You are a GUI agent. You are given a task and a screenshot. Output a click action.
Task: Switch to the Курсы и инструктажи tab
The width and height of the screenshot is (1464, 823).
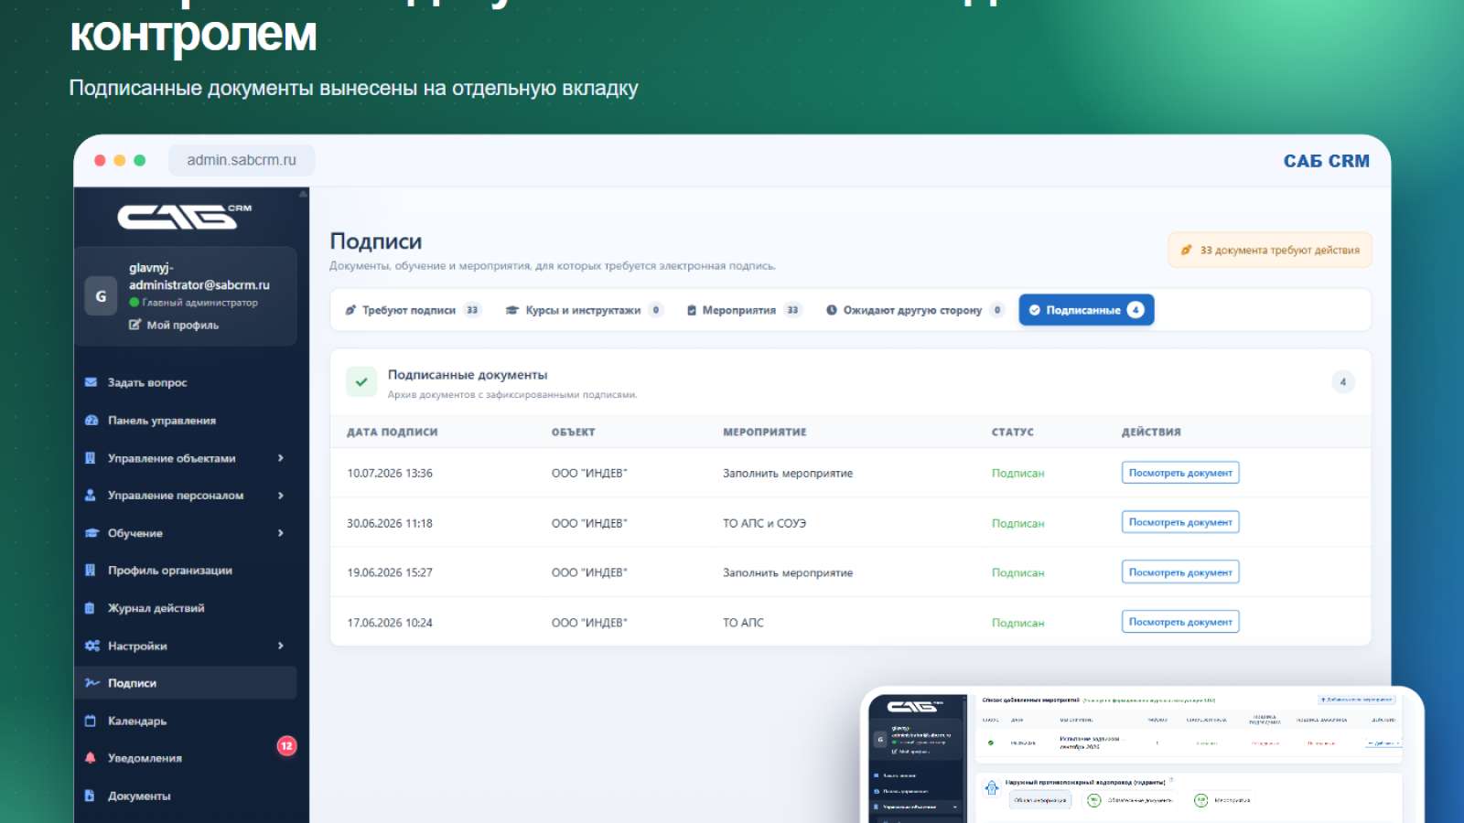(584, 310)
